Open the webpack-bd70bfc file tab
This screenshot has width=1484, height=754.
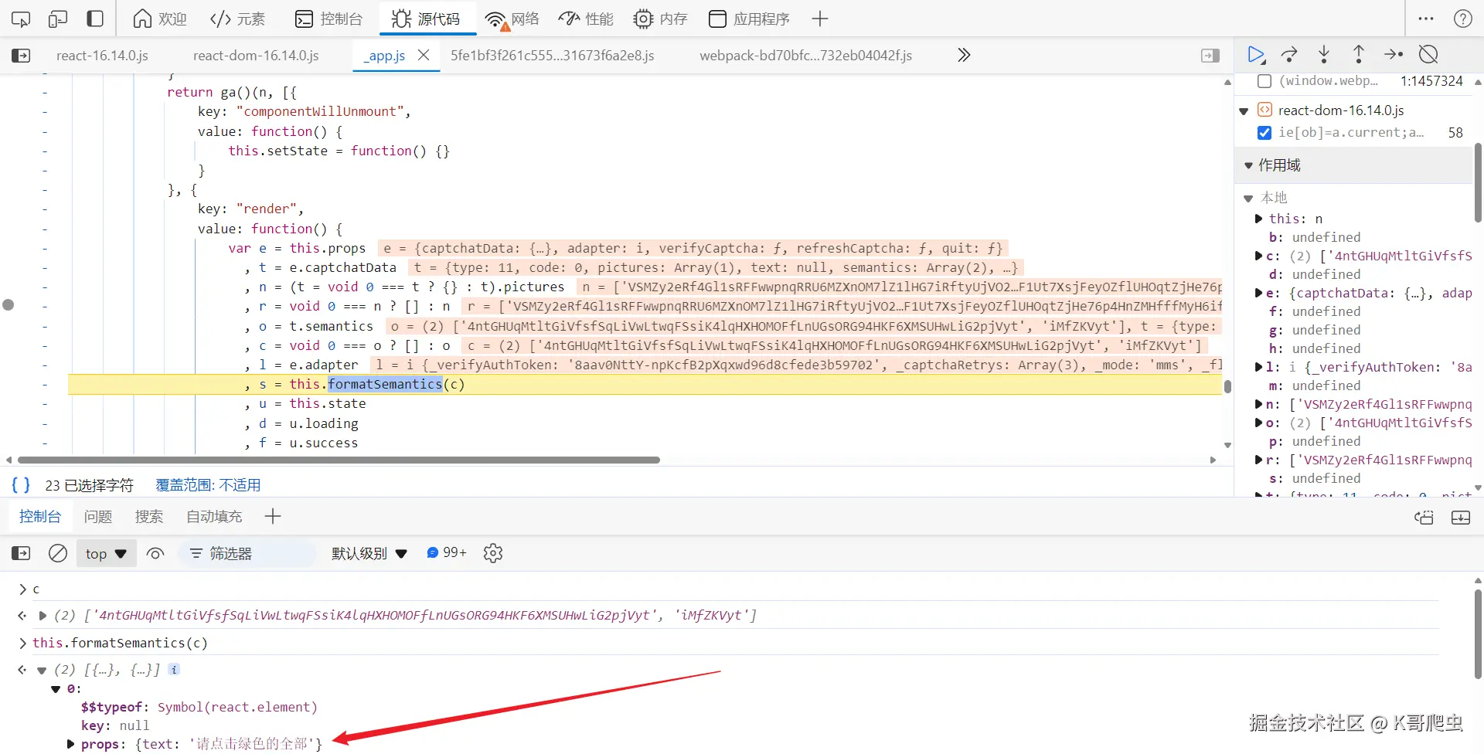[805, 56]
